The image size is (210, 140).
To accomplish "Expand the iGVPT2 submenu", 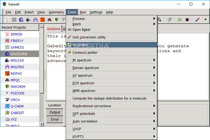I will pyautogui.click(x=112, y=136).
